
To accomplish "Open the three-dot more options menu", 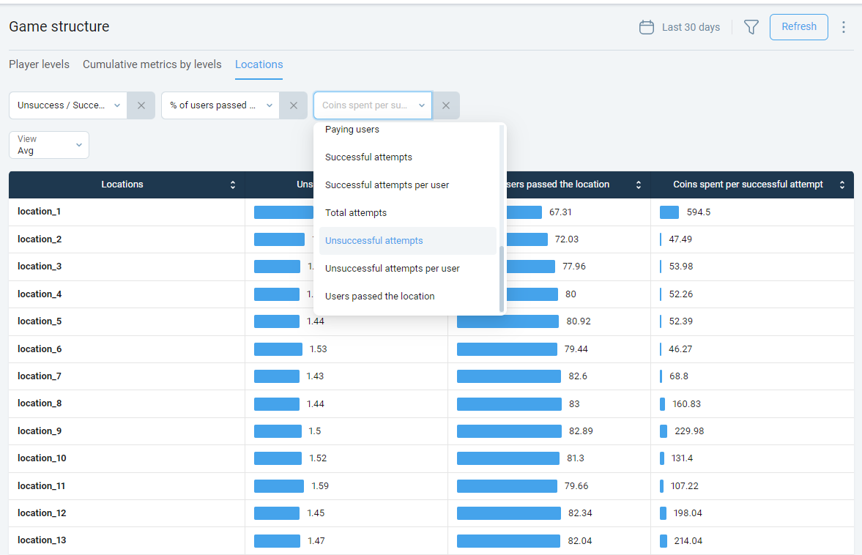I will click(x=843, y=27).
